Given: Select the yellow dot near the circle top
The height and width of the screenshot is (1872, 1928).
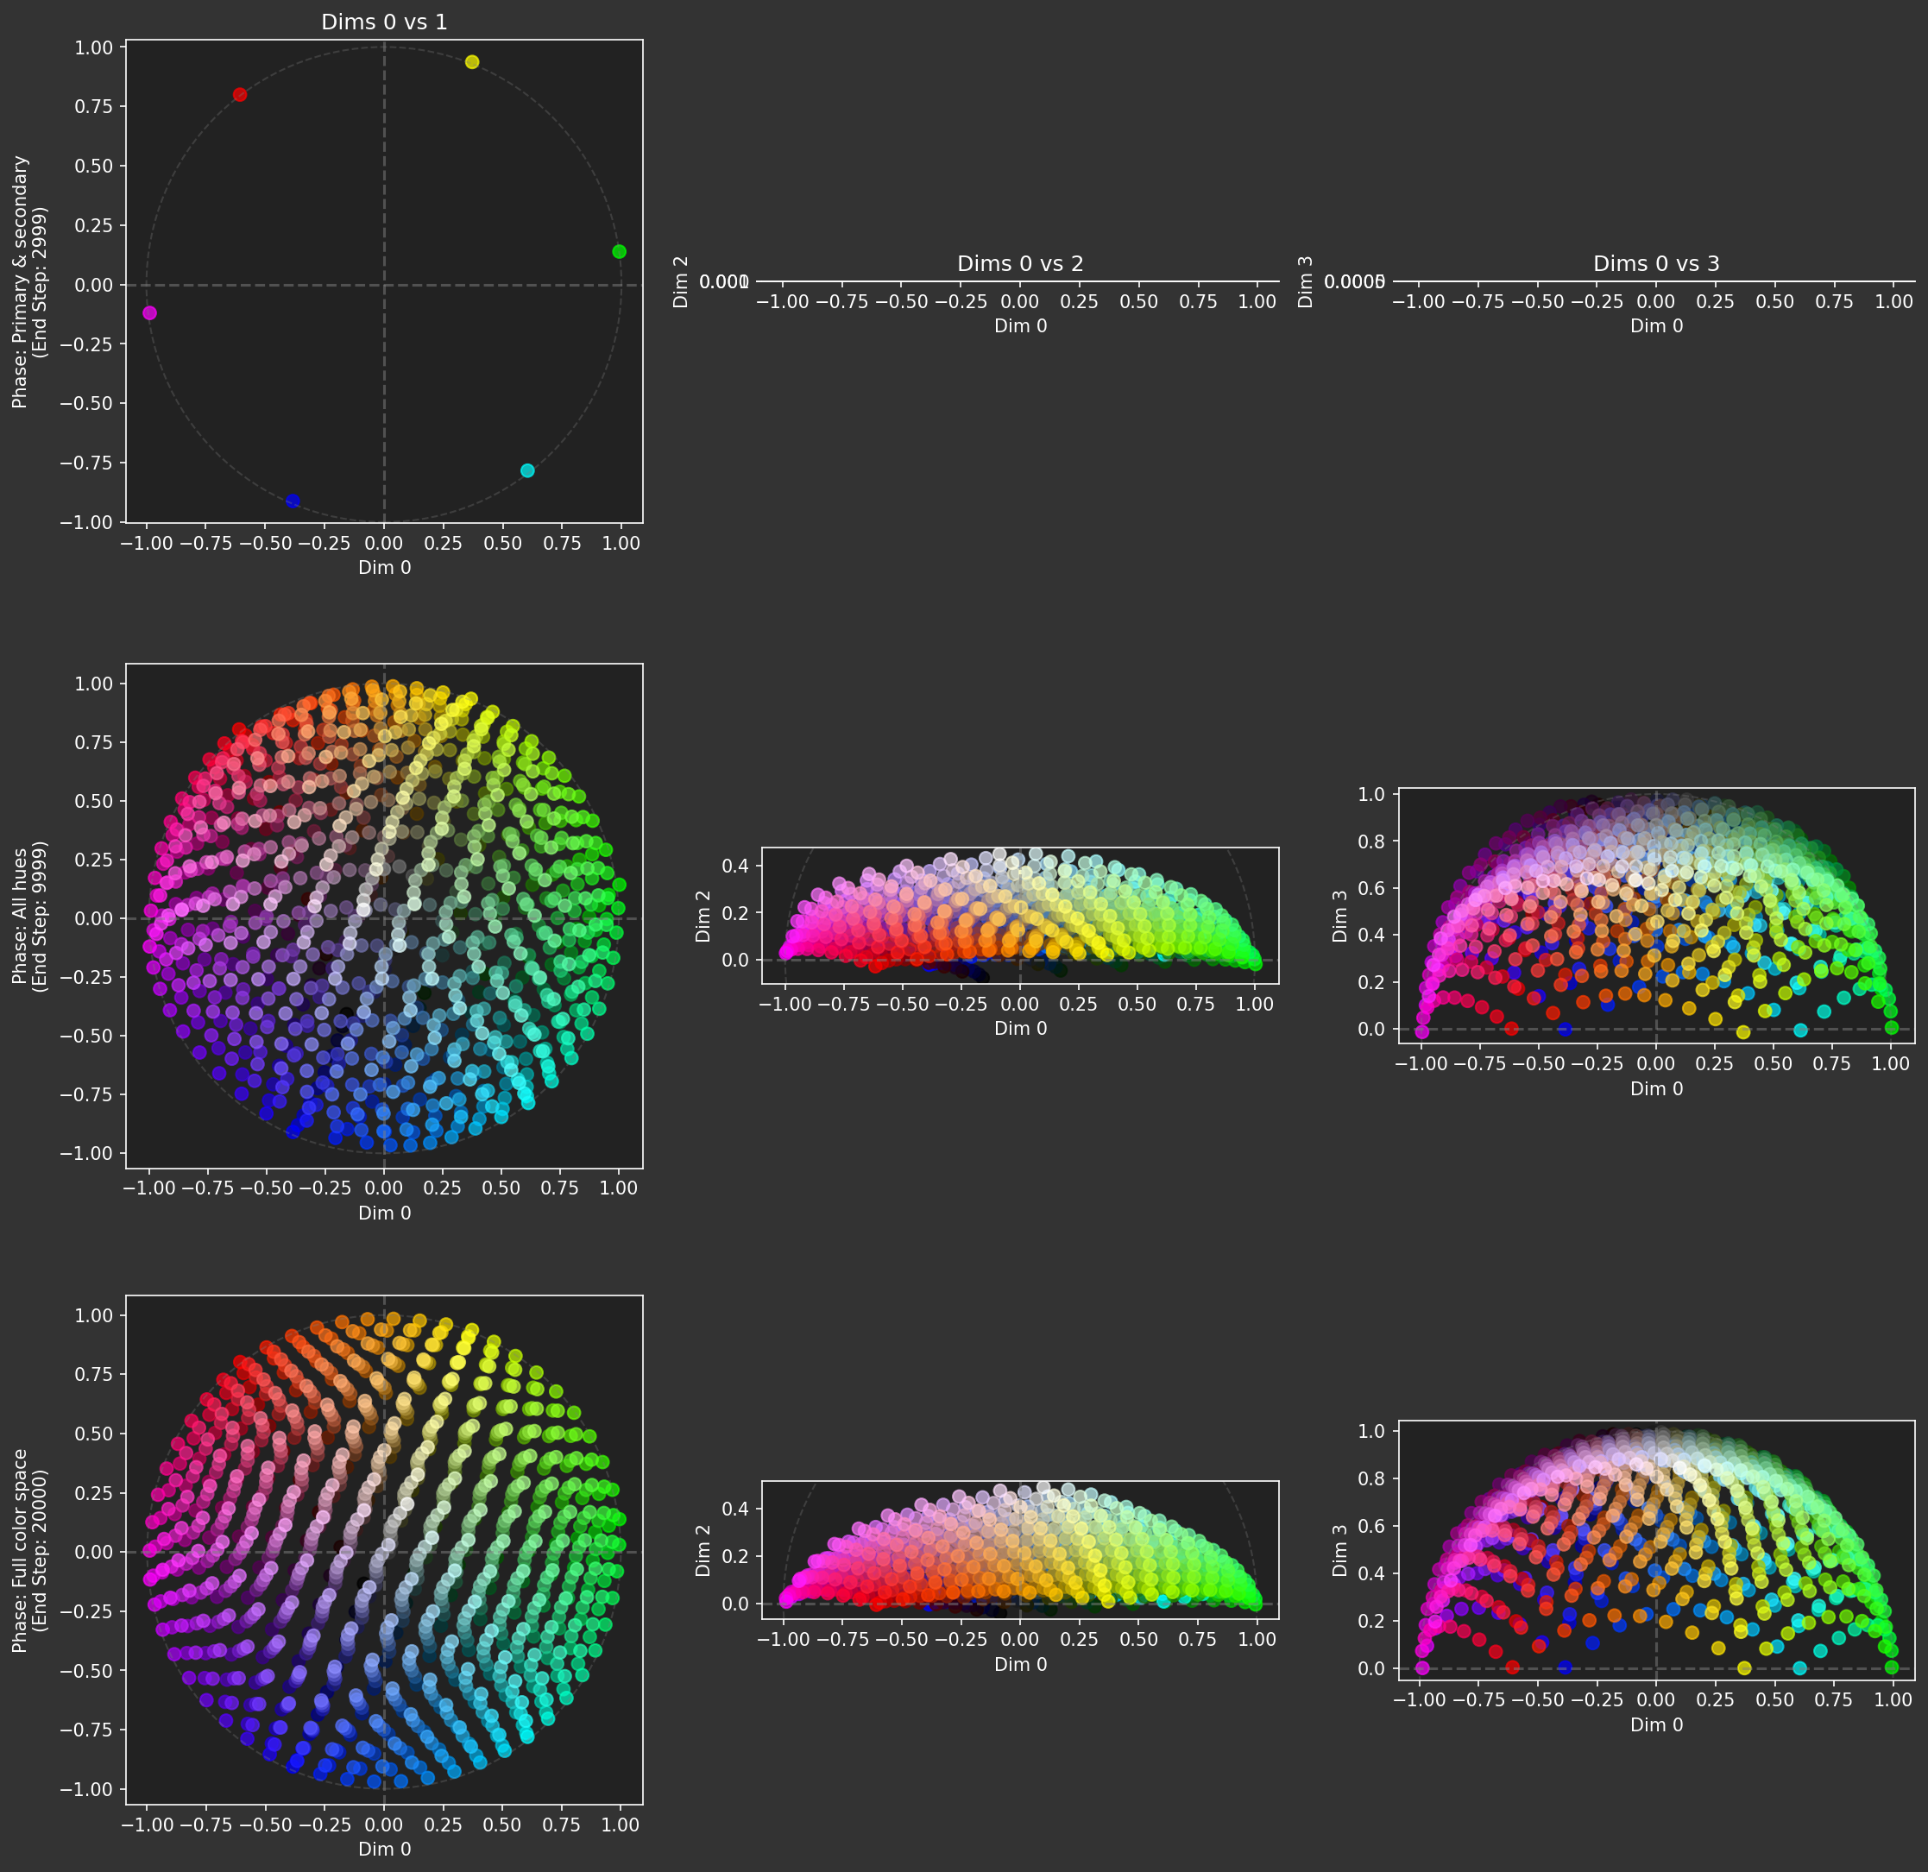Looking at the screenshot, I should [x=472, y=61].
